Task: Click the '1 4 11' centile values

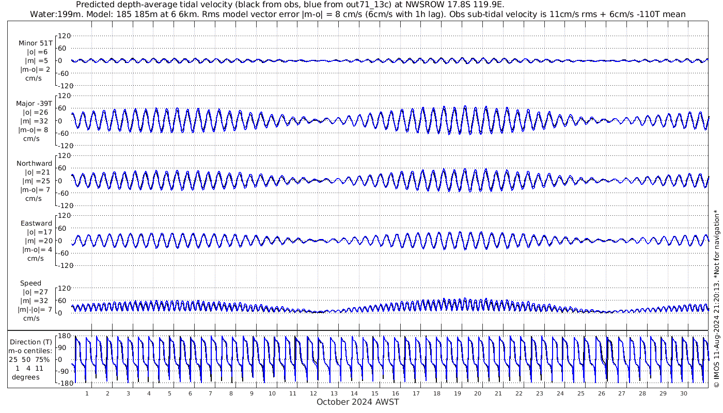Action: pos(29,368)
